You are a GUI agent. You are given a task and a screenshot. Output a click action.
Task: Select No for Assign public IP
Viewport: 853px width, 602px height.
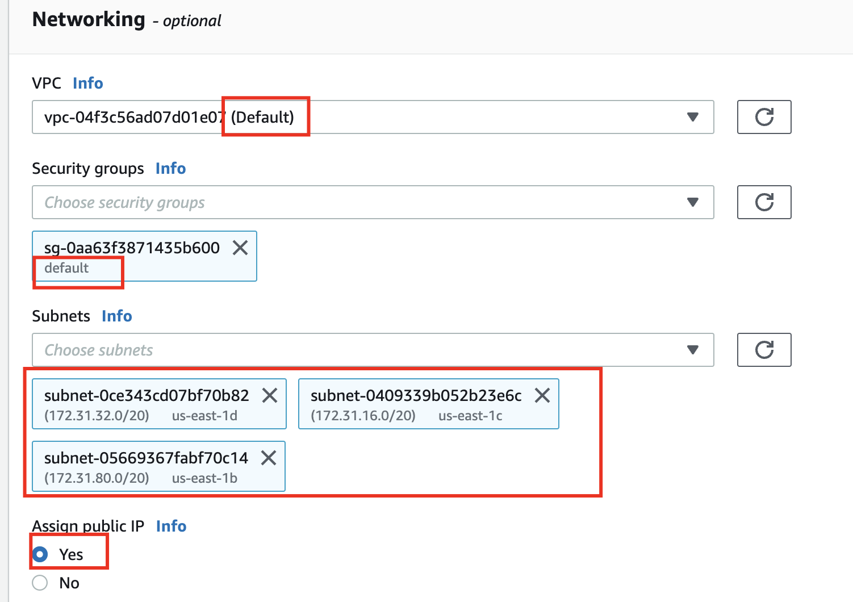point(40,583)
